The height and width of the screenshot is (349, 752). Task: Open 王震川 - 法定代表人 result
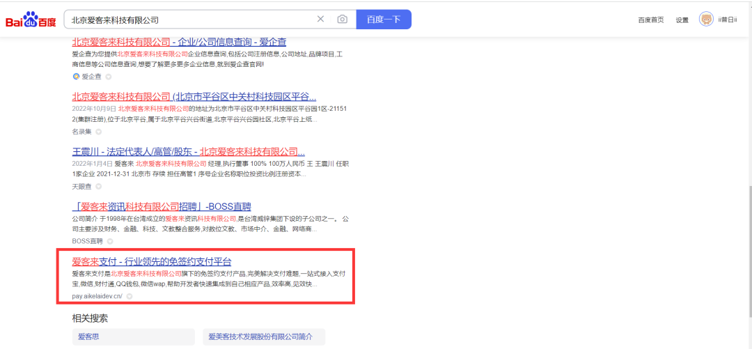click(189, 152)
